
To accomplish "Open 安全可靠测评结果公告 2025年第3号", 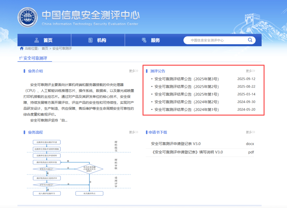I will (186, 79).
